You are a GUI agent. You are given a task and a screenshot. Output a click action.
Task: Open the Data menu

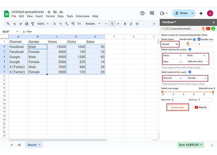[60, 16]
